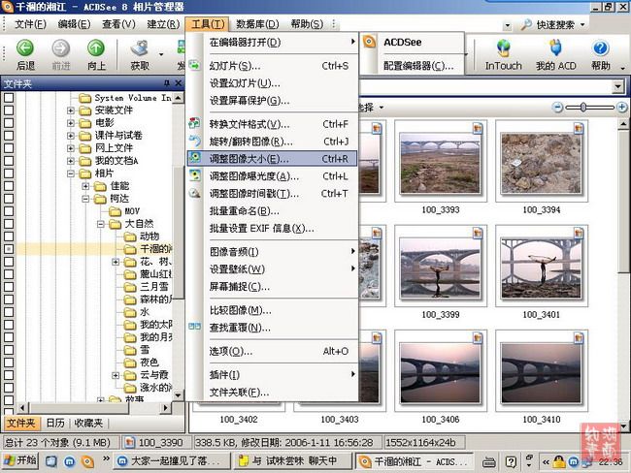Tick the checkbox beside 电影 folder

[9, 123]
